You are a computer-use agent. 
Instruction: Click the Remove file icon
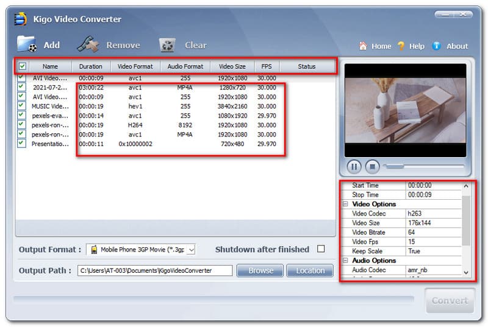coord(88,44)
